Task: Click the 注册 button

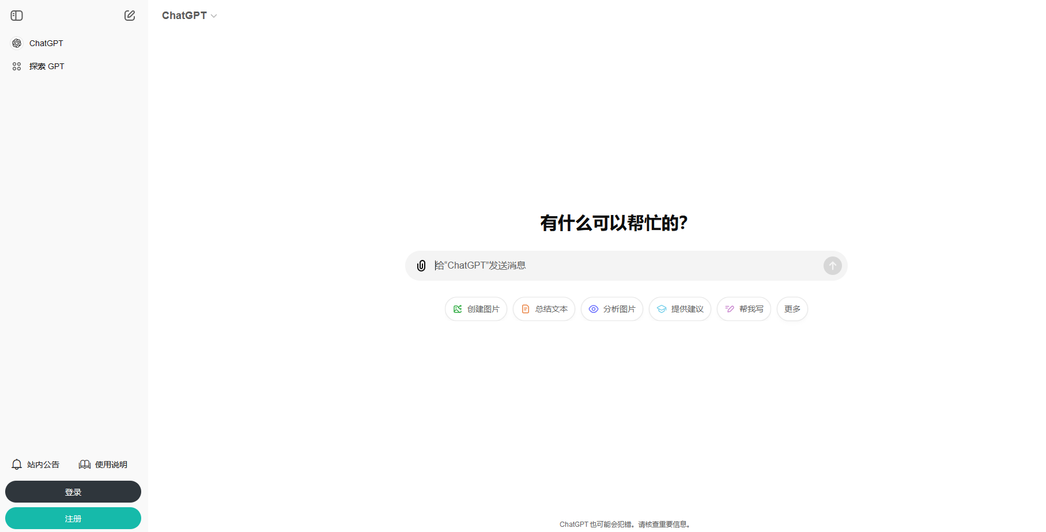Action: point(73,518)
